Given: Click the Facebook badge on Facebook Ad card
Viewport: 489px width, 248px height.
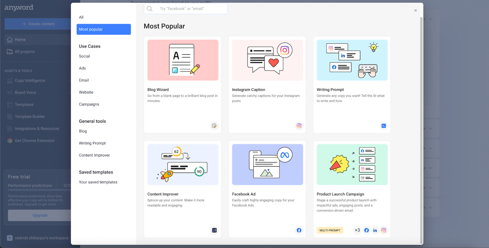Looking at the screenshot, I should pos(299,230).
